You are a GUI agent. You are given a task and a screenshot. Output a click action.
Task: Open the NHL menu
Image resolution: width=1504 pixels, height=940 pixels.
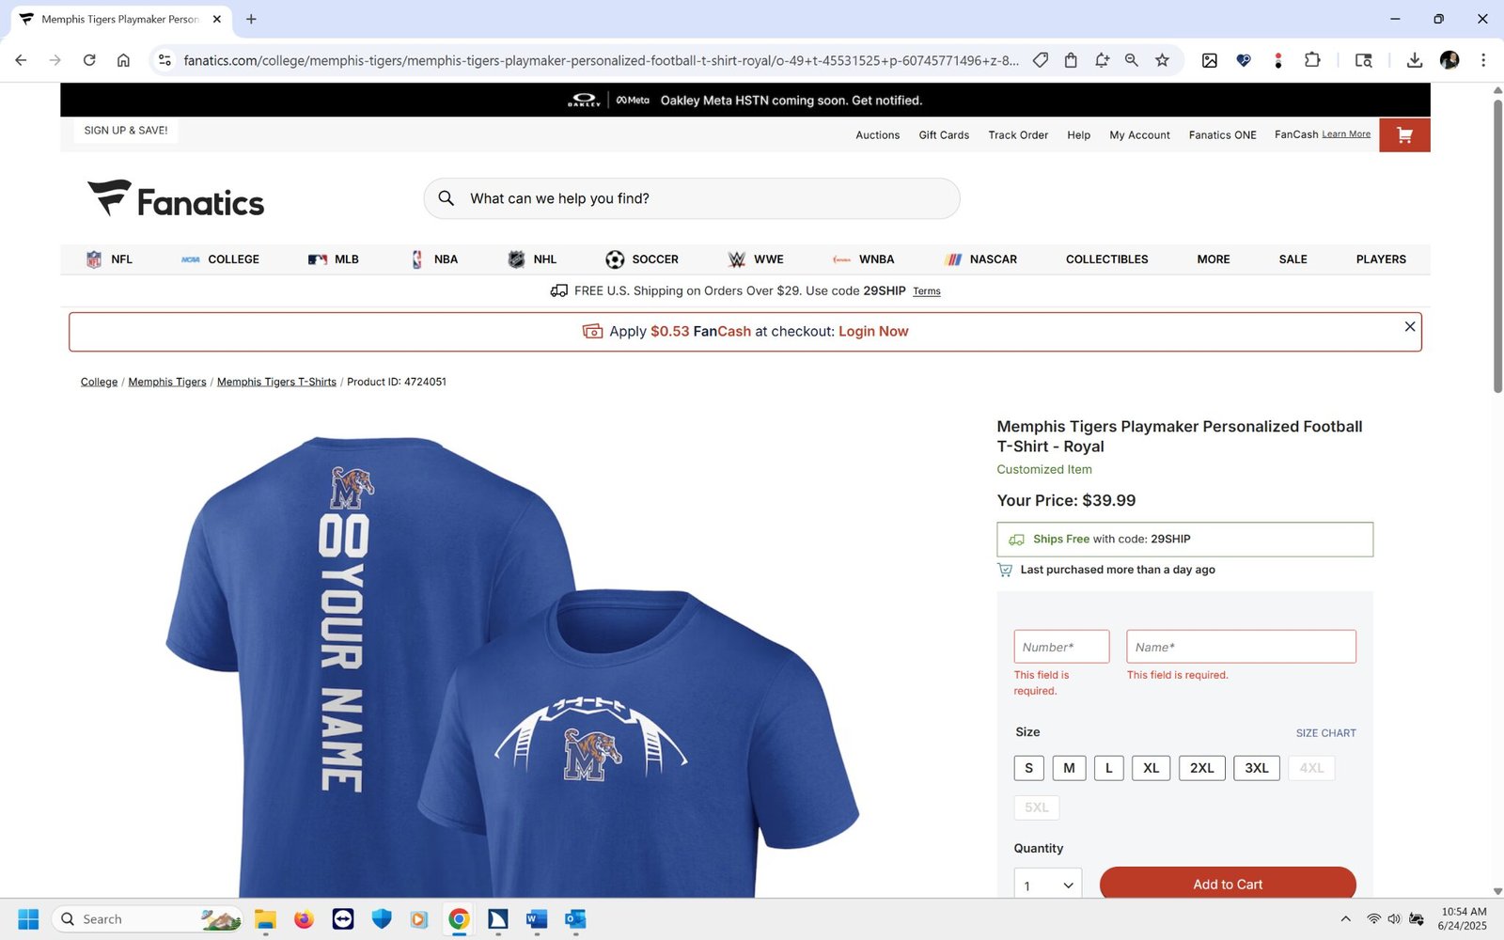click(x=532, y=259)
